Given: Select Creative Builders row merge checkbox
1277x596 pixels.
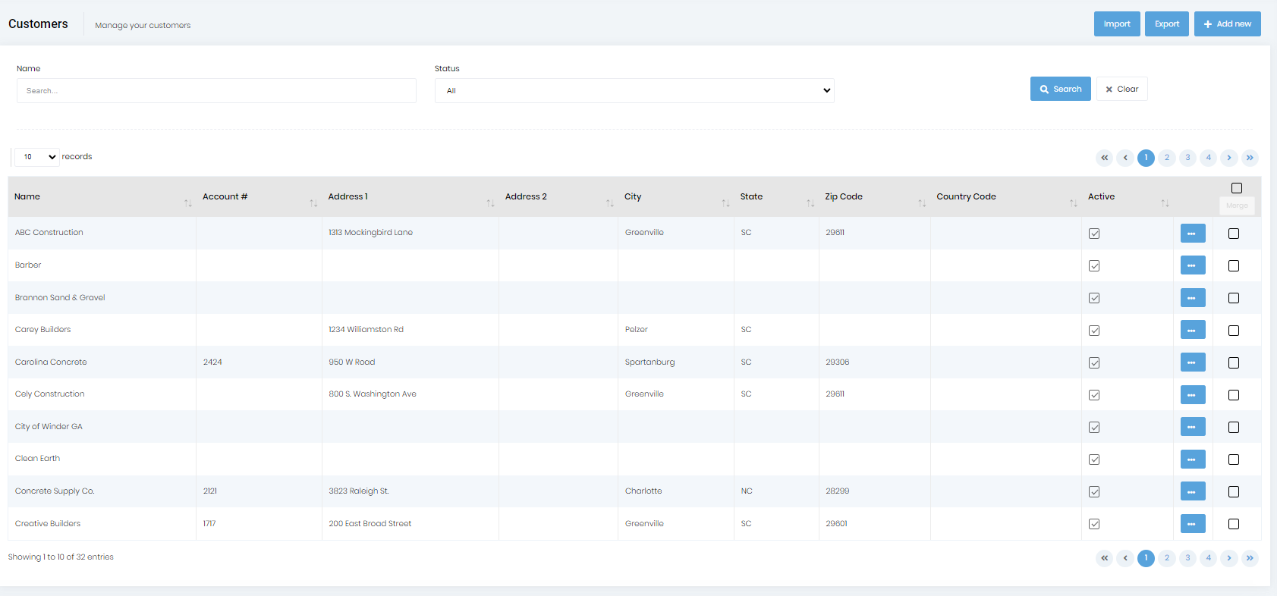Looking at the screenshot, I should 1234,524.
